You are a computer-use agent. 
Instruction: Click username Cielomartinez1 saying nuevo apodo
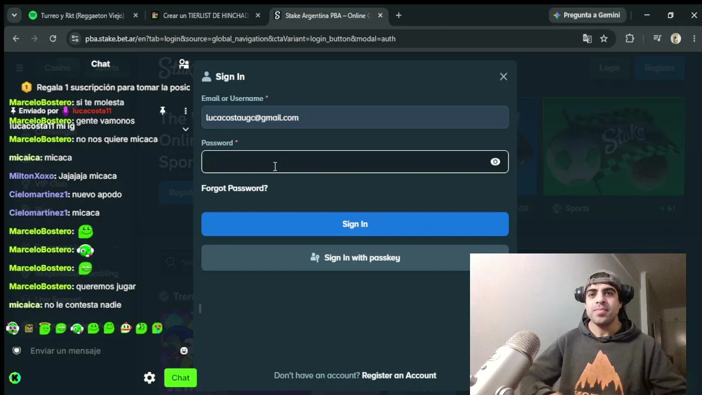pyautogui.click(x=38, y=194)
